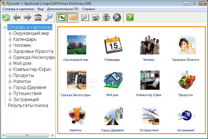This screenshot has height=139, width=208.
Task: Open the Справка menu
Action: tap(89, 9)
